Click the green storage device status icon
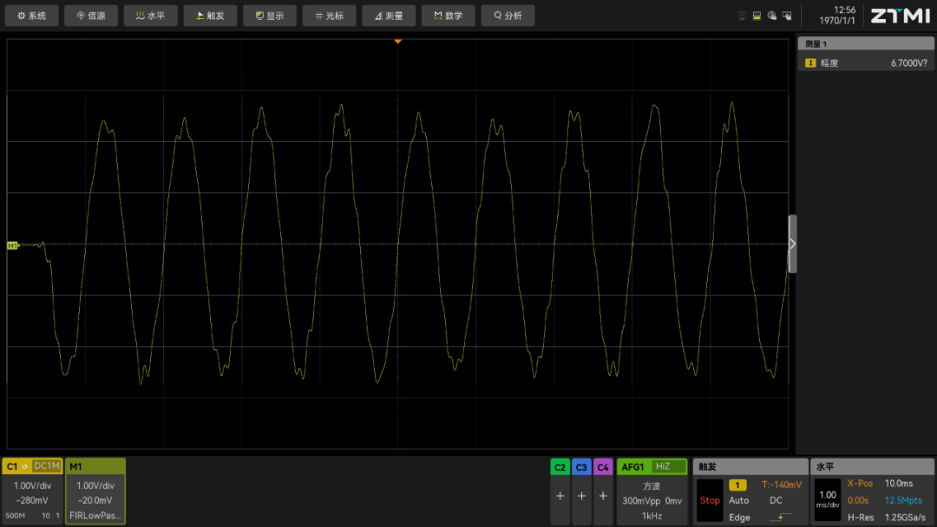The height and width of the screenshot is (527, 937). tap(757, 16)
